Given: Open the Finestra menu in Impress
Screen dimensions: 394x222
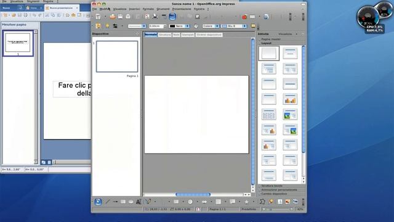Looking at the screenshot, I should click(x=199, y=9).
